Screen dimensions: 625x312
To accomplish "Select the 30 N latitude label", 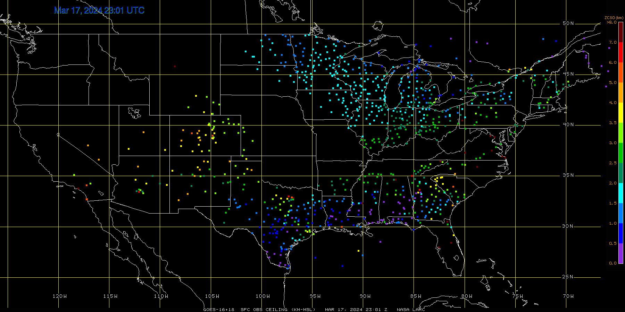I will click(x=568, y=226).
